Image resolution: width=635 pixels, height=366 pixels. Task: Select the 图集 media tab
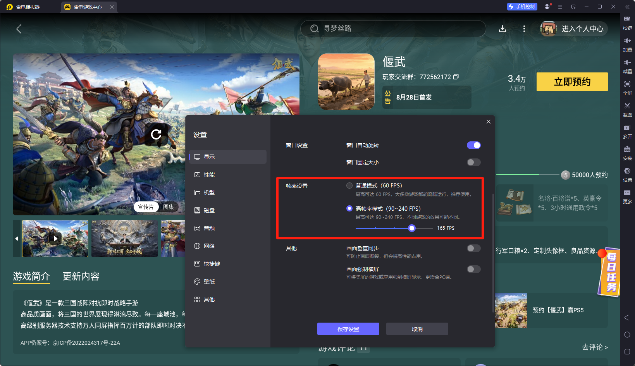coord(169,207)
